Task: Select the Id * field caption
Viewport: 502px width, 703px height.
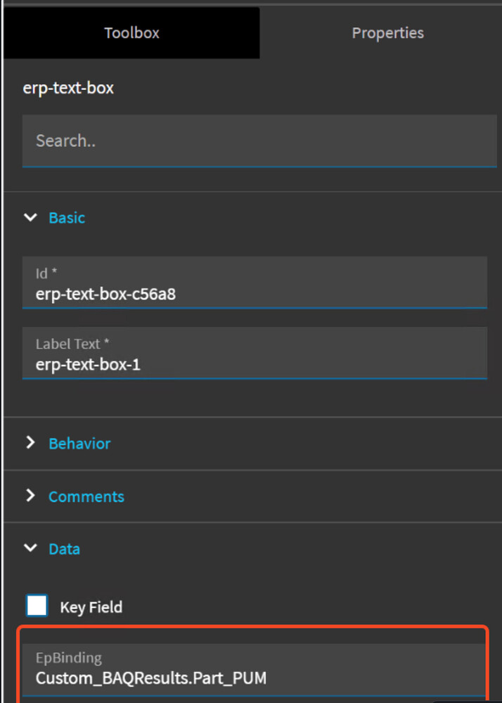Action: pos(46,273)
